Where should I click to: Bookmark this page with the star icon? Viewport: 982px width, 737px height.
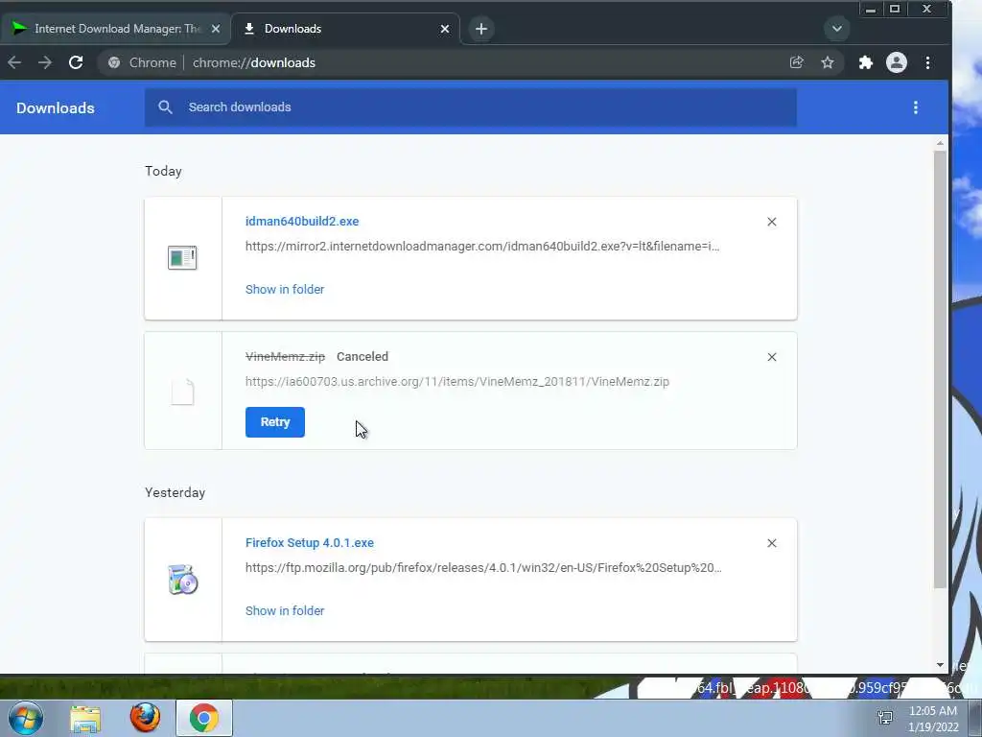point(828,62)
